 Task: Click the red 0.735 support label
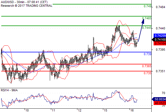(x=147, y=73)
